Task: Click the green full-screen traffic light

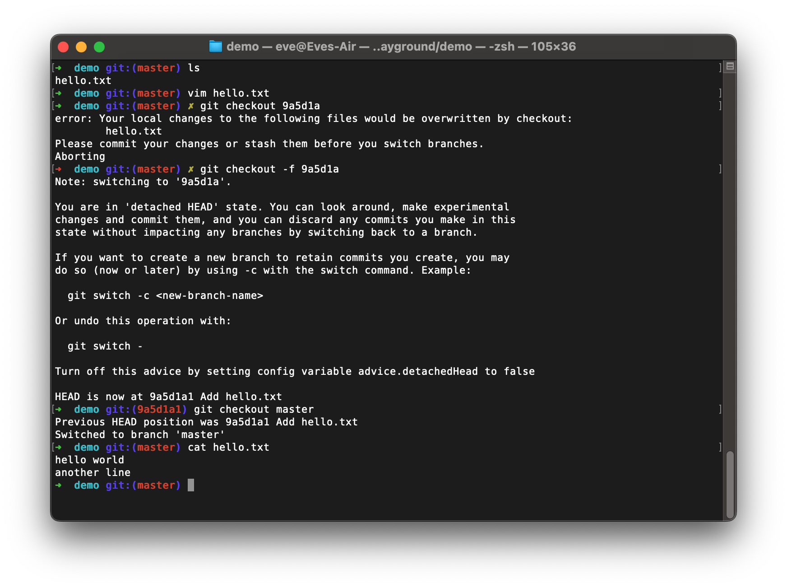Action: [x=99, y=47]
